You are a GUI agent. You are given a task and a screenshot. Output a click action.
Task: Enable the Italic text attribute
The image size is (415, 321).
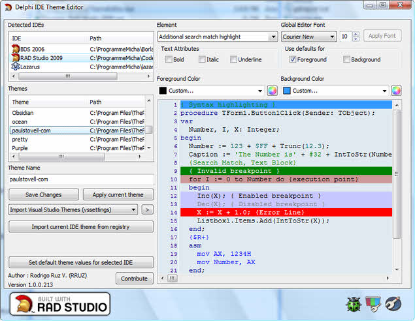pyautogui.click(x=202, y=59)
